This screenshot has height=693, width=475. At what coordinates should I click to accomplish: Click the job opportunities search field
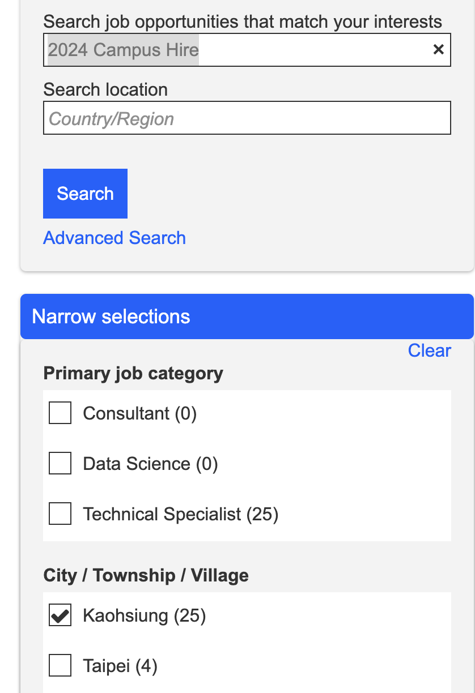coord(238,50)
